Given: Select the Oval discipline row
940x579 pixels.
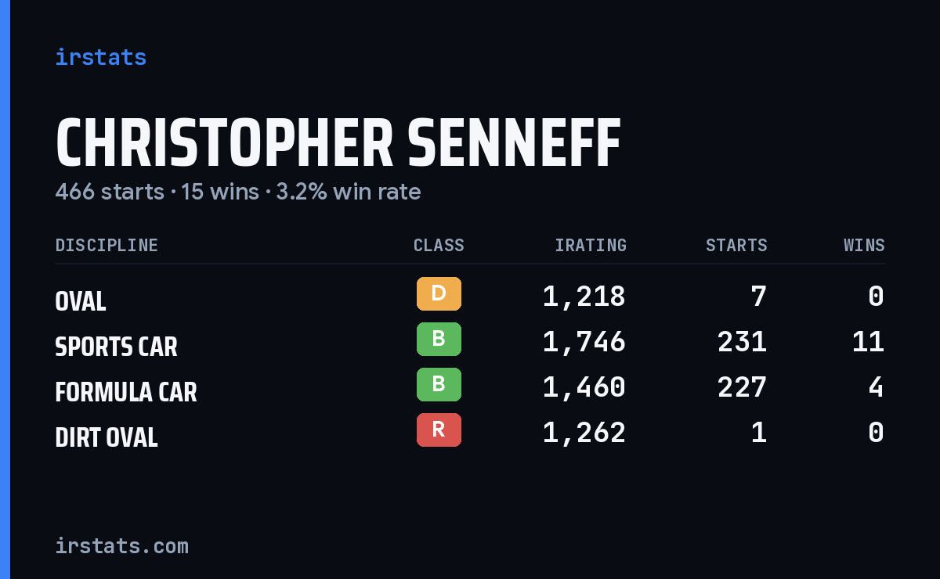Looking at the screenshot, I should 470,297.
